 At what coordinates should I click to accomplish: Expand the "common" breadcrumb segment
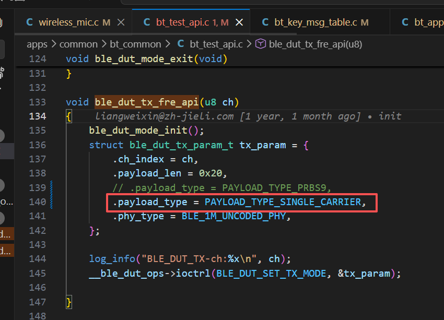78,44
